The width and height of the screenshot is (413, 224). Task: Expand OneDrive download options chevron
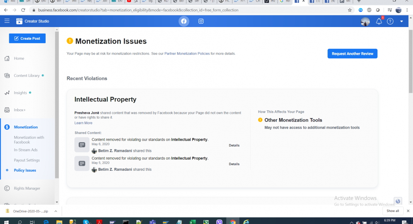[55, 211]
